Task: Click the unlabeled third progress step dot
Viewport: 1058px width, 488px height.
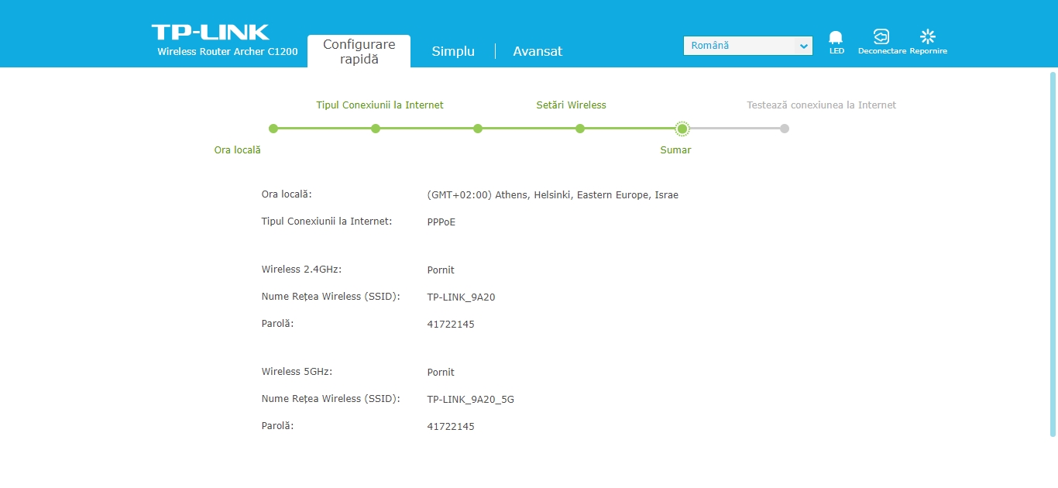Action: (x=478, y=129)
